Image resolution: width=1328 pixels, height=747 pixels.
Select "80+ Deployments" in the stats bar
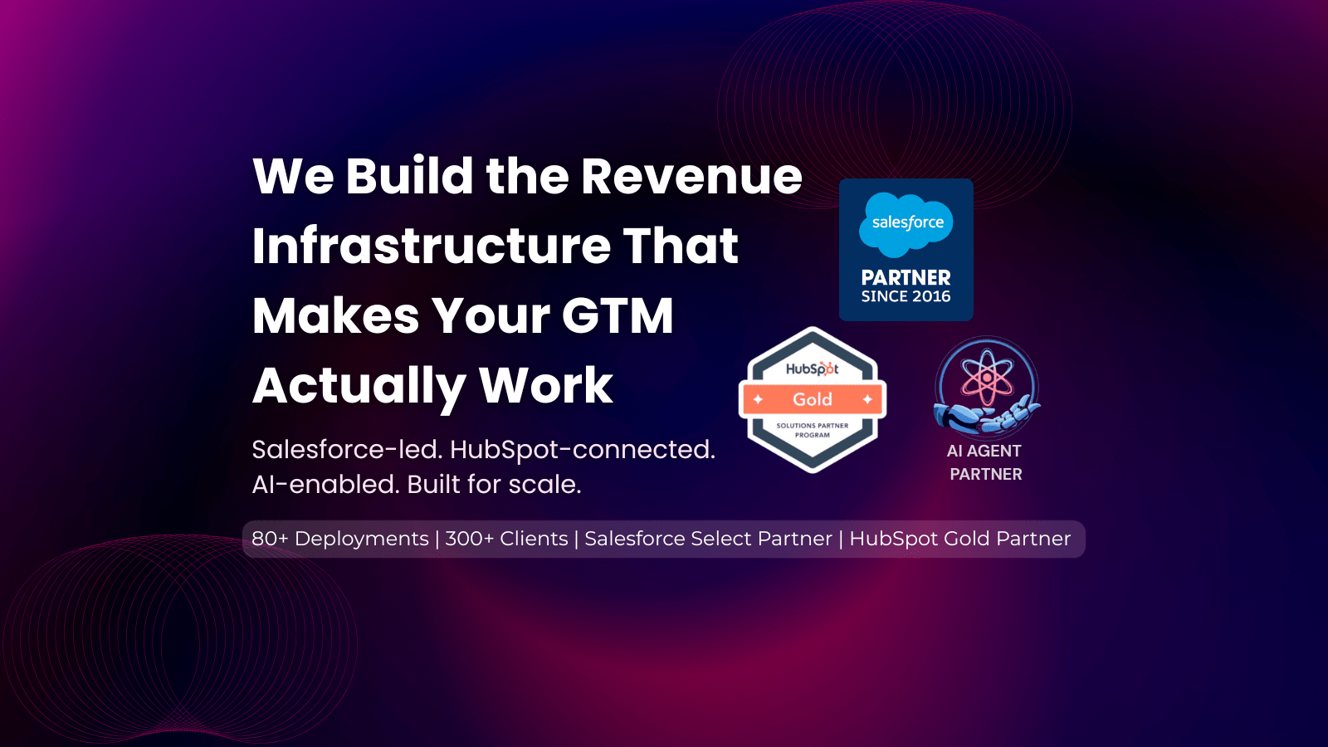339,539
